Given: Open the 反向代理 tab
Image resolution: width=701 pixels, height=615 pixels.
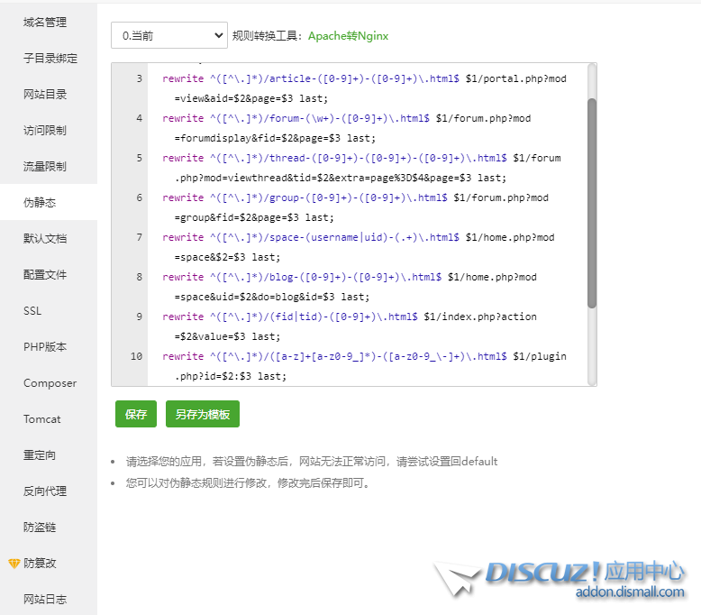Looking at the screenshot, I should pyautogui.click(x=45, y=491).
